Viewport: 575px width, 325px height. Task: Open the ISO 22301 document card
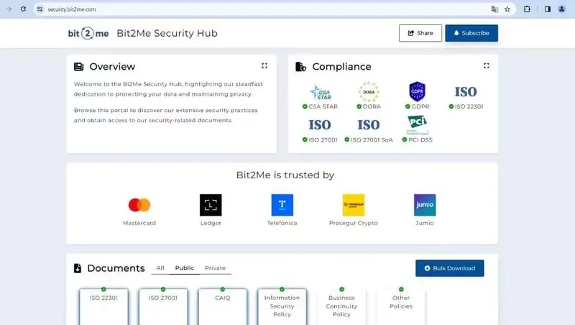[103, 306]
